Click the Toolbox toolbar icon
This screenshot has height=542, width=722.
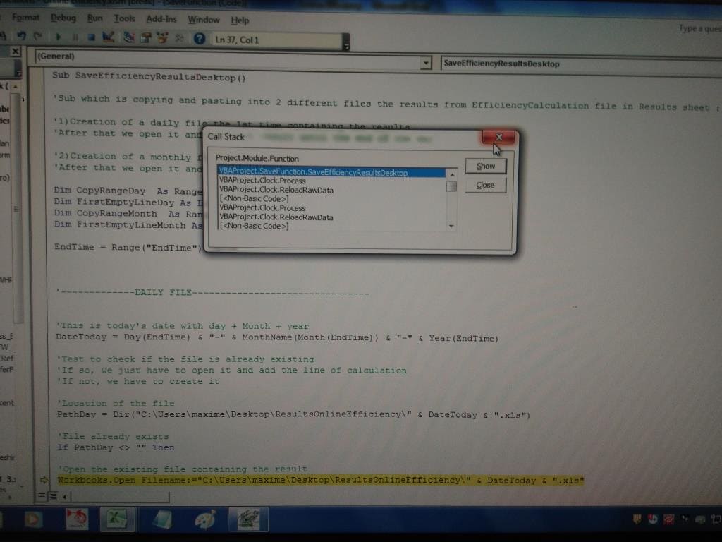click(179, 38)
